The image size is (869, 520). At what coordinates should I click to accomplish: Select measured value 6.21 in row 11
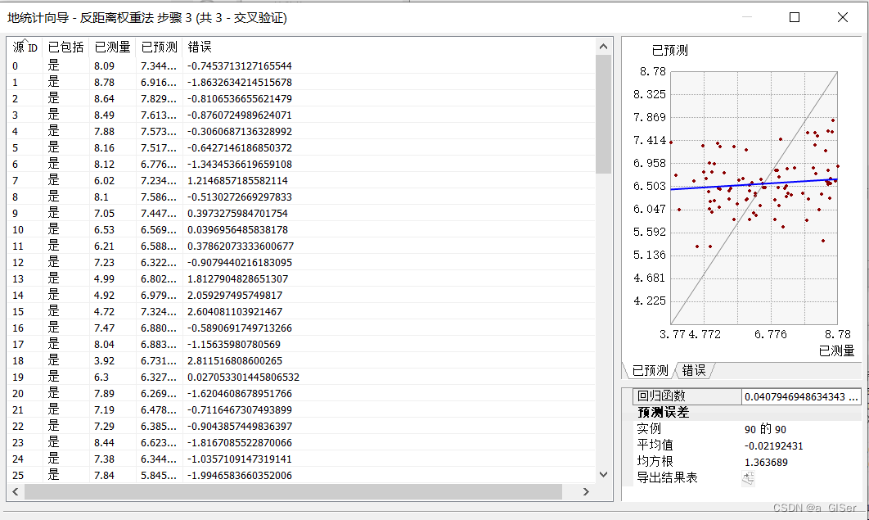coord(104,246)
